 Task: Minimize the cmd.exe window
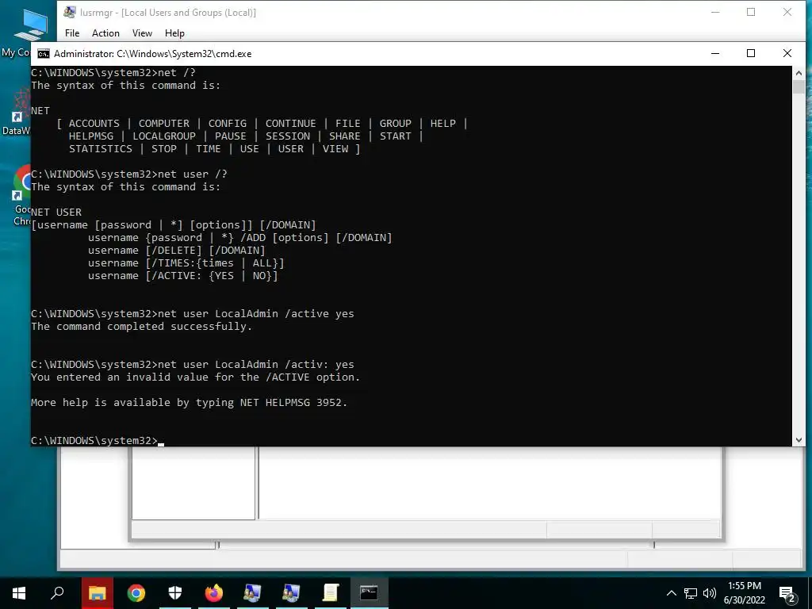pos(715,53)
